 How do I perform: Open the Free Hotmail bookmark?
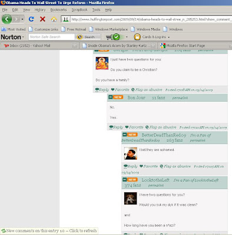74,29
